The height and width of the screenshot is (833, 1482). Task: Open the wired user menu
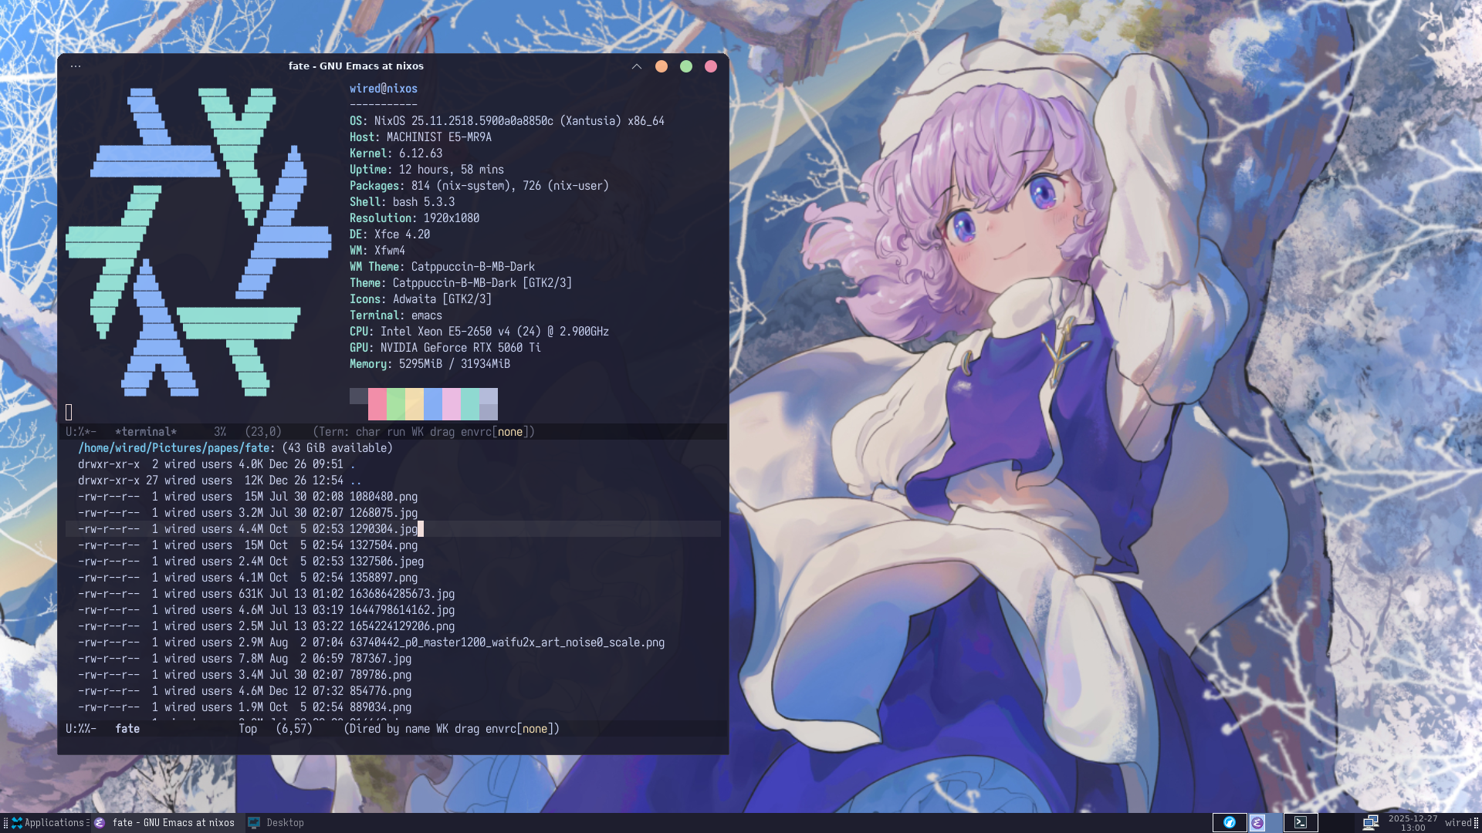pos(1458,823)
